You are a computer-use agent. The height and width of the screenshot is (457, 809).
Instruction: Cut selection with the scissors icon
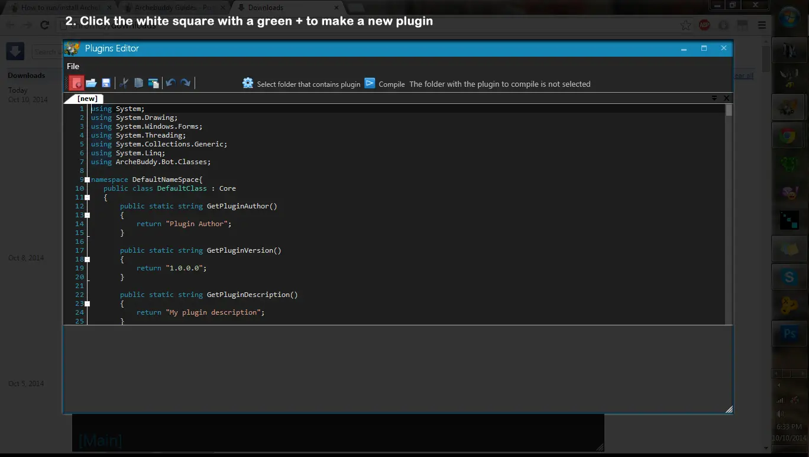tap(124, 83)
